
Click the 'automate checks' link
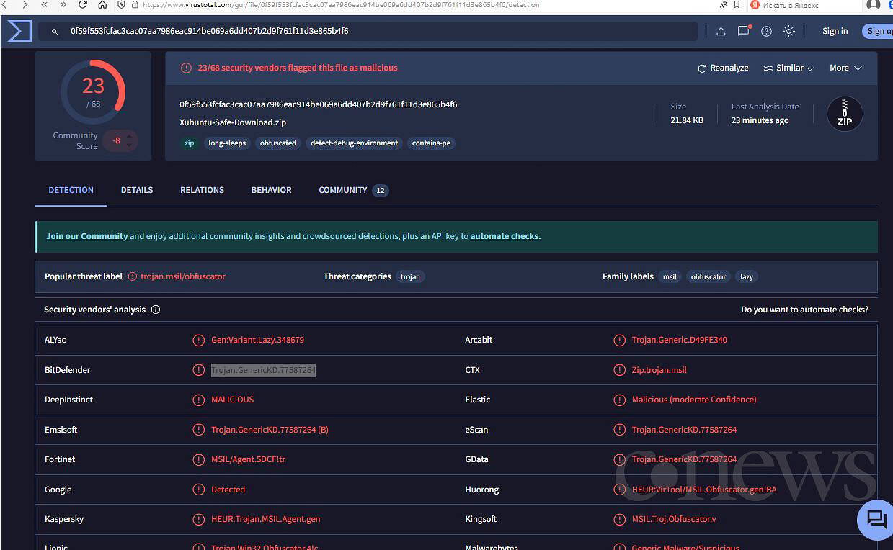click(505, 236)
